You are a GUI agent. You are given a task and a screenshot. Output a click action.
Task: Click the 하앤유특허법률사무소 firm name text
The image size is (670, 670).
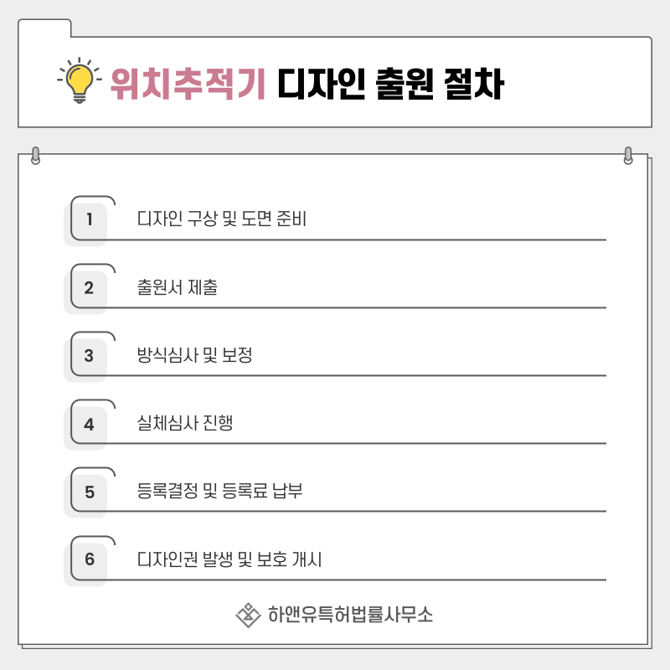(350, 616)
